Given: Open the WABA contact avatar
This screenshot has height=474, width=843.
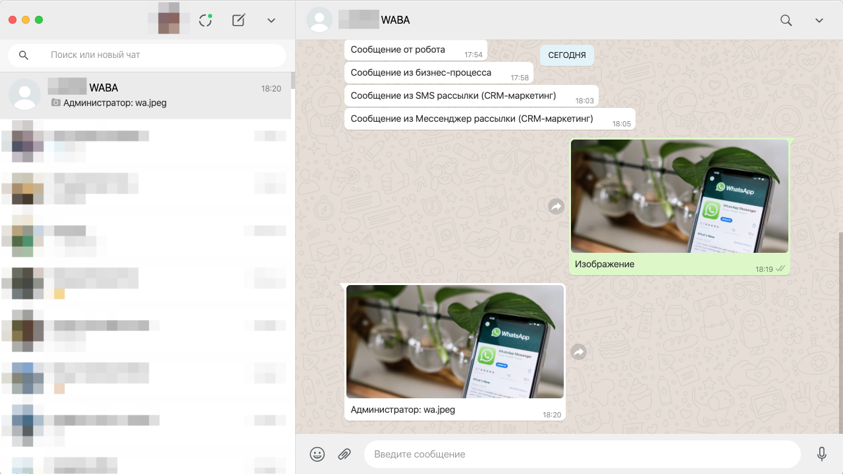Looking at the screenshot, I should tap(320, 20).
